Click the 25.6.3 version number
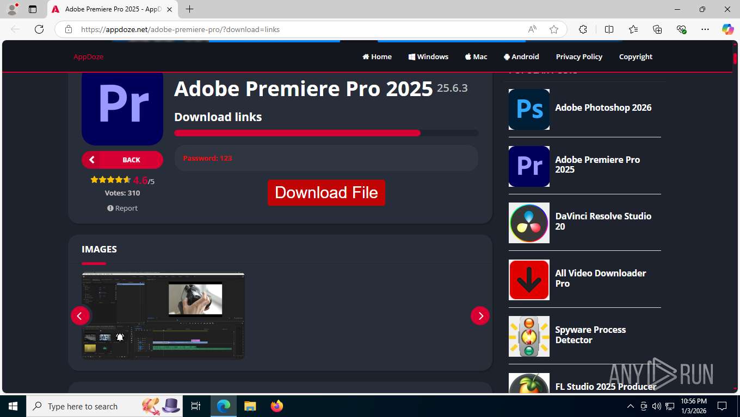740x417 pixels. pyautogui.click(x=452, y=88)
